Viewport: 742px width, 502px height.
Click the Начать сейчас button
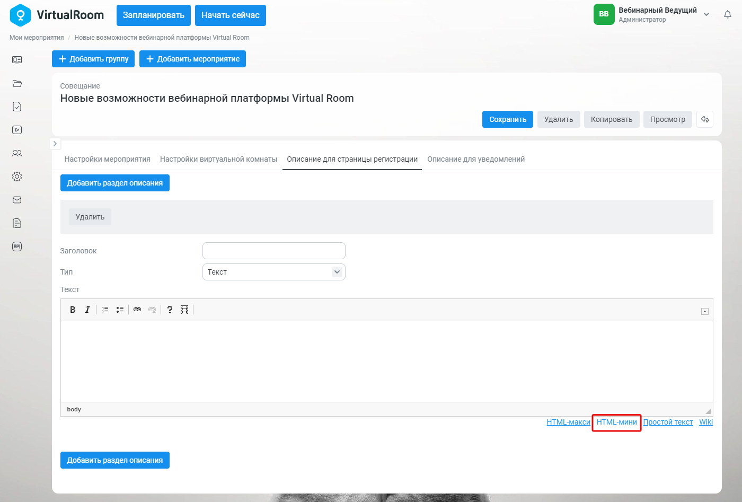click(x=231, y=15)
